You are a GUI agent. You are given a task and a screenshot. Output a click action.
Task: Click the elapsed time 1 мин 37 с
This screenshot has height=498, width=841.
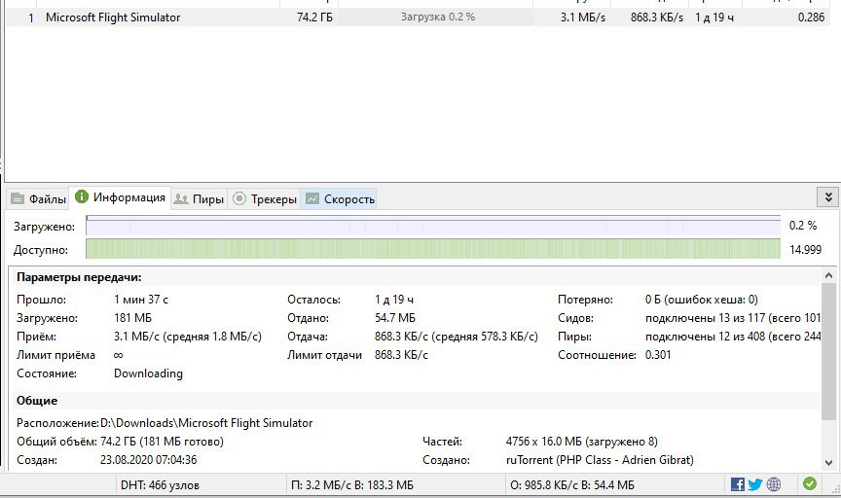141,300
